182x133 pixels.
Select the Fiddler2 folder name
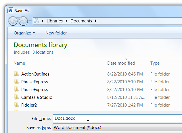(29, 105)
